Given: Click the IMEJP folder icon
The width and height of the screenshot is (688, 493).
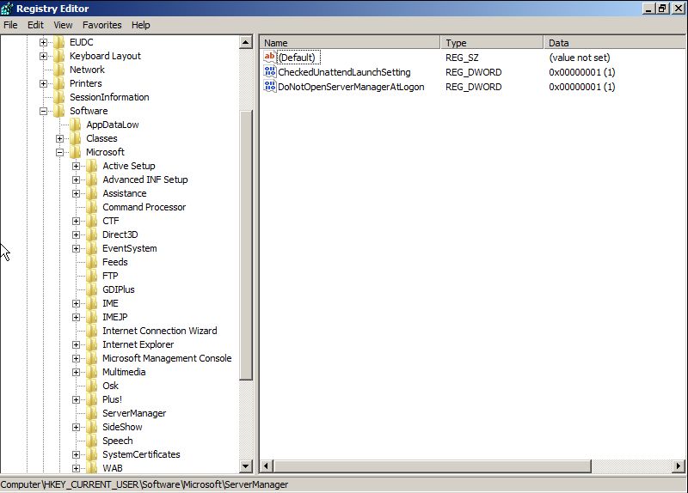Looking at the screenshot, I should 92,317.
